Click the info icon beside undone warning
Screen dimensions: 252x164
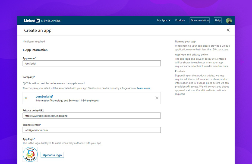coord(24,83)
